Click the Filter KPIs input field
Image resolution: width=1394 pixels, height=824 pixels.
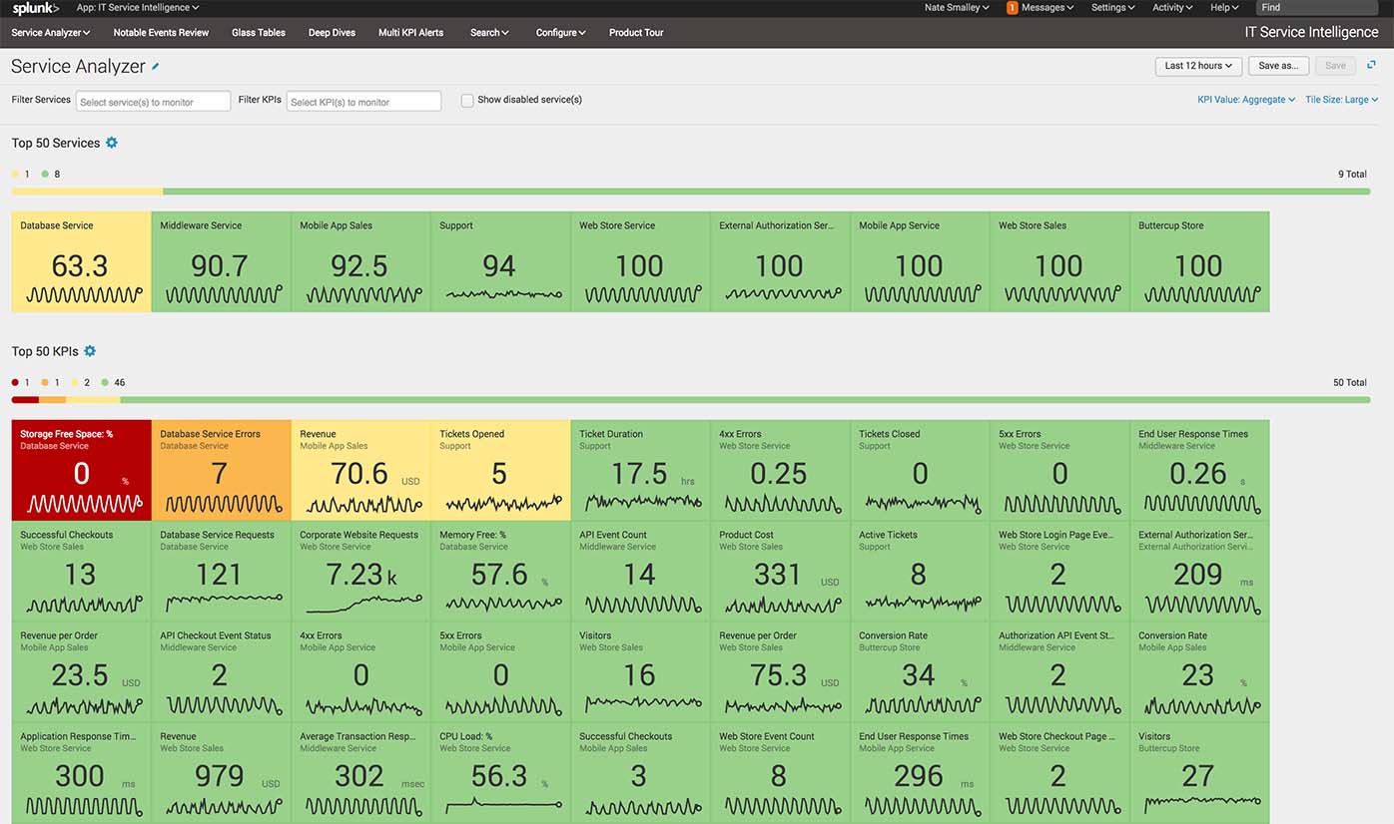[363, 101]
